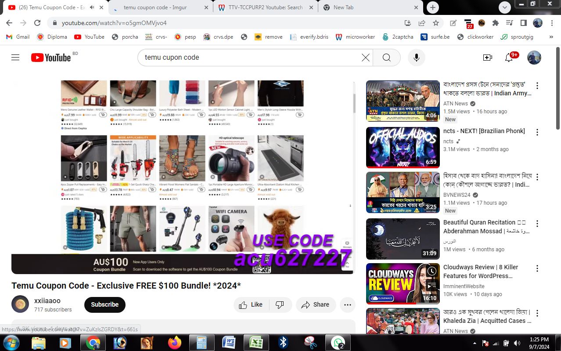Screen dimensions: 561x351
Task: Bookmark this page with the star
Action: click(x=435, y=23)
